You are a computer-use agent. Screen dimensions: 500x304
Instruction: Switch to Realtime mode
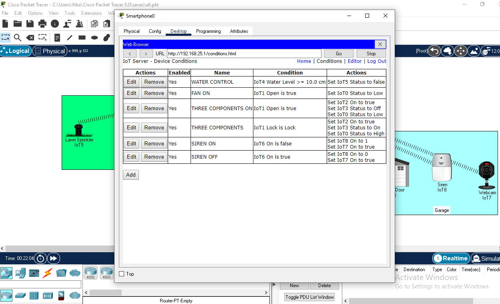[451, 258]
